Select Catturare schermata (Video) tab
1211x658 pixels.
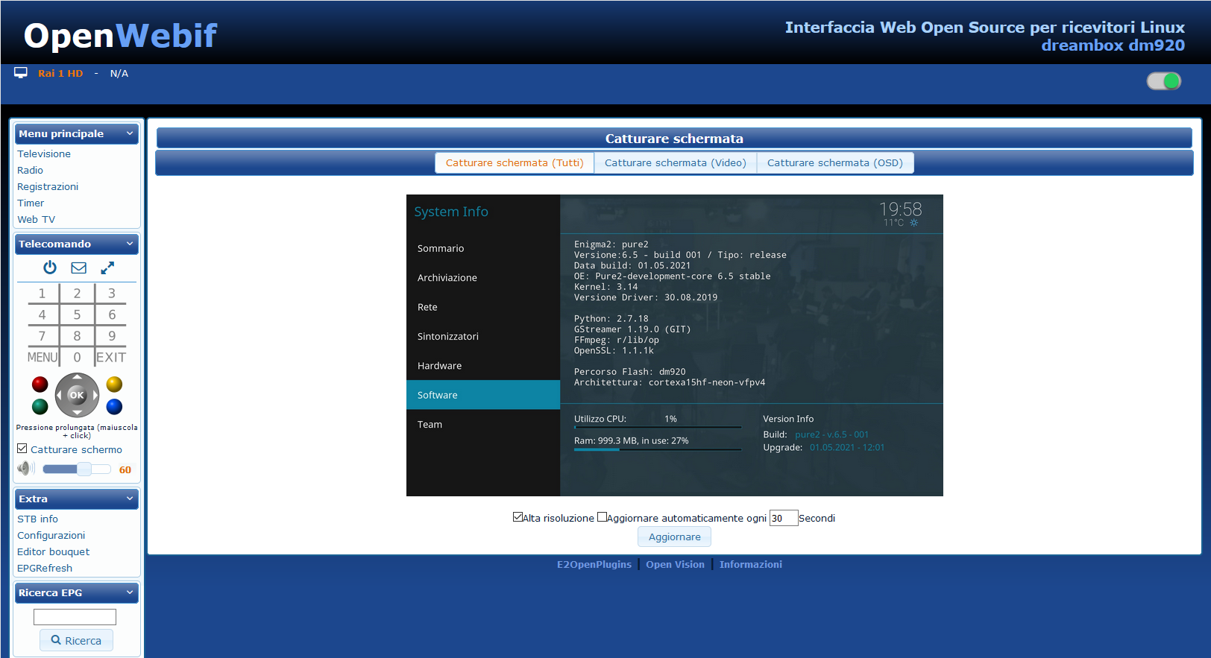(676, 162)
